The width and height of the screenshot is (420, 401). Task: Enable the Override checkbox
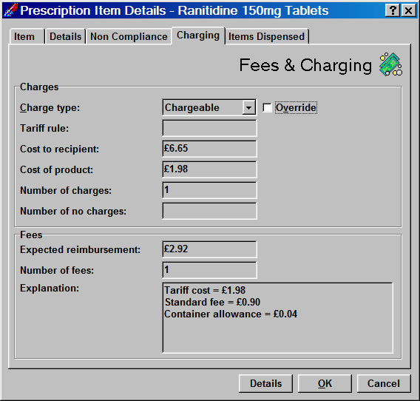[267, 108]
